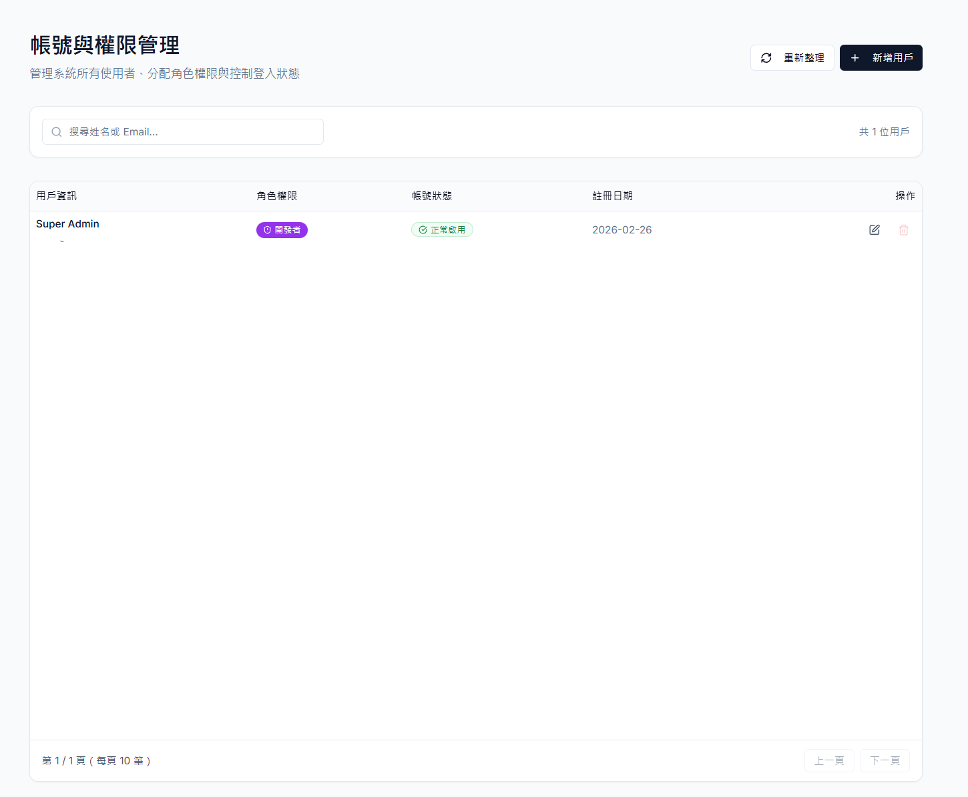Click the registration date 2026-02-26

tap(622, 230)
